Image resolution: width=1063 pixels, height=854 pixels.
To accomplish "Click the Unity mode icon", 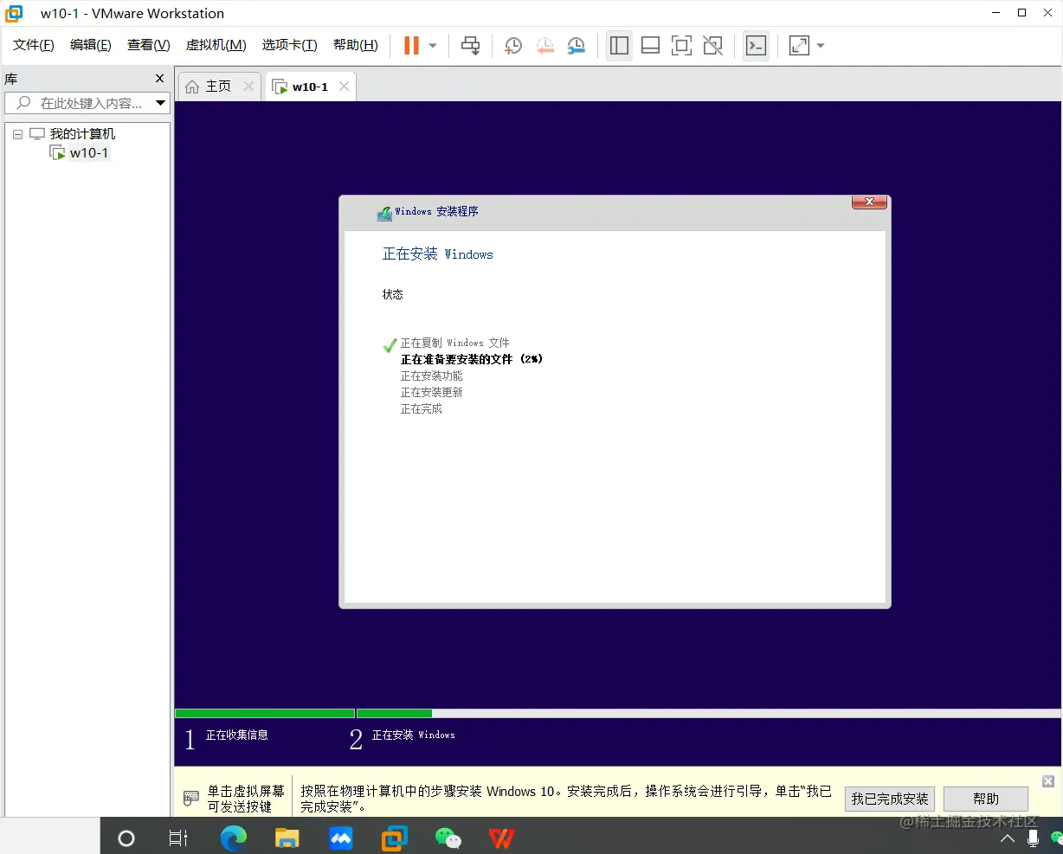I will click(x=712, y=46).
